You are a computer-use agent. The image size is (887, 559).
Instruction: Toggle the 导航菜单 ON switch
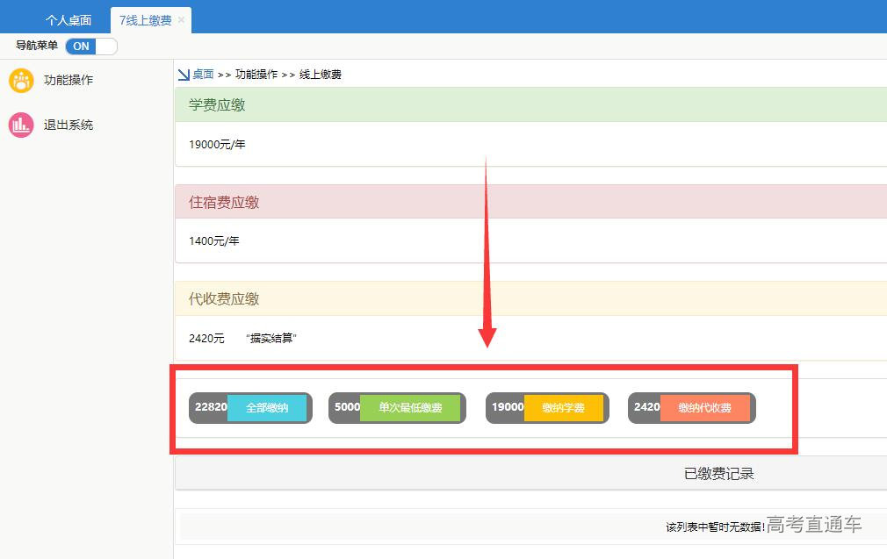90,47
